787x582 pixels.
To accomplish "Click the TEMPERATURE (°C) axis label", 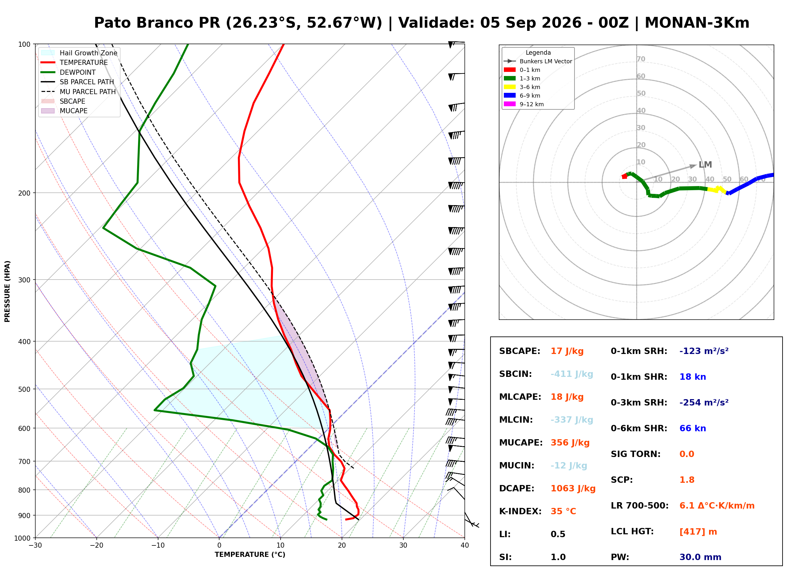I will pyautogui.click(x=250, y=555).
